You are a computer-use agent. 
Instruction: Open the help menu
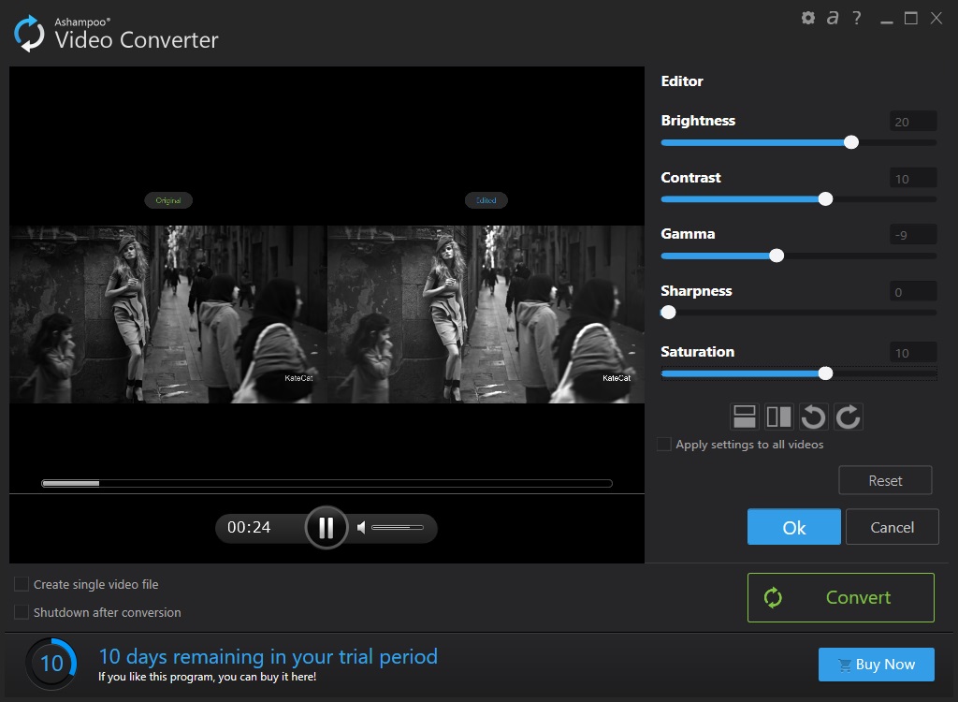pos(856,17)
